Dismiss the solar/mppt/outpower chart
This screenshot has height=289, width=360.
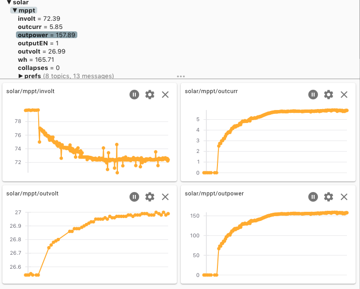pyautogui.click(x=344, y=197)
